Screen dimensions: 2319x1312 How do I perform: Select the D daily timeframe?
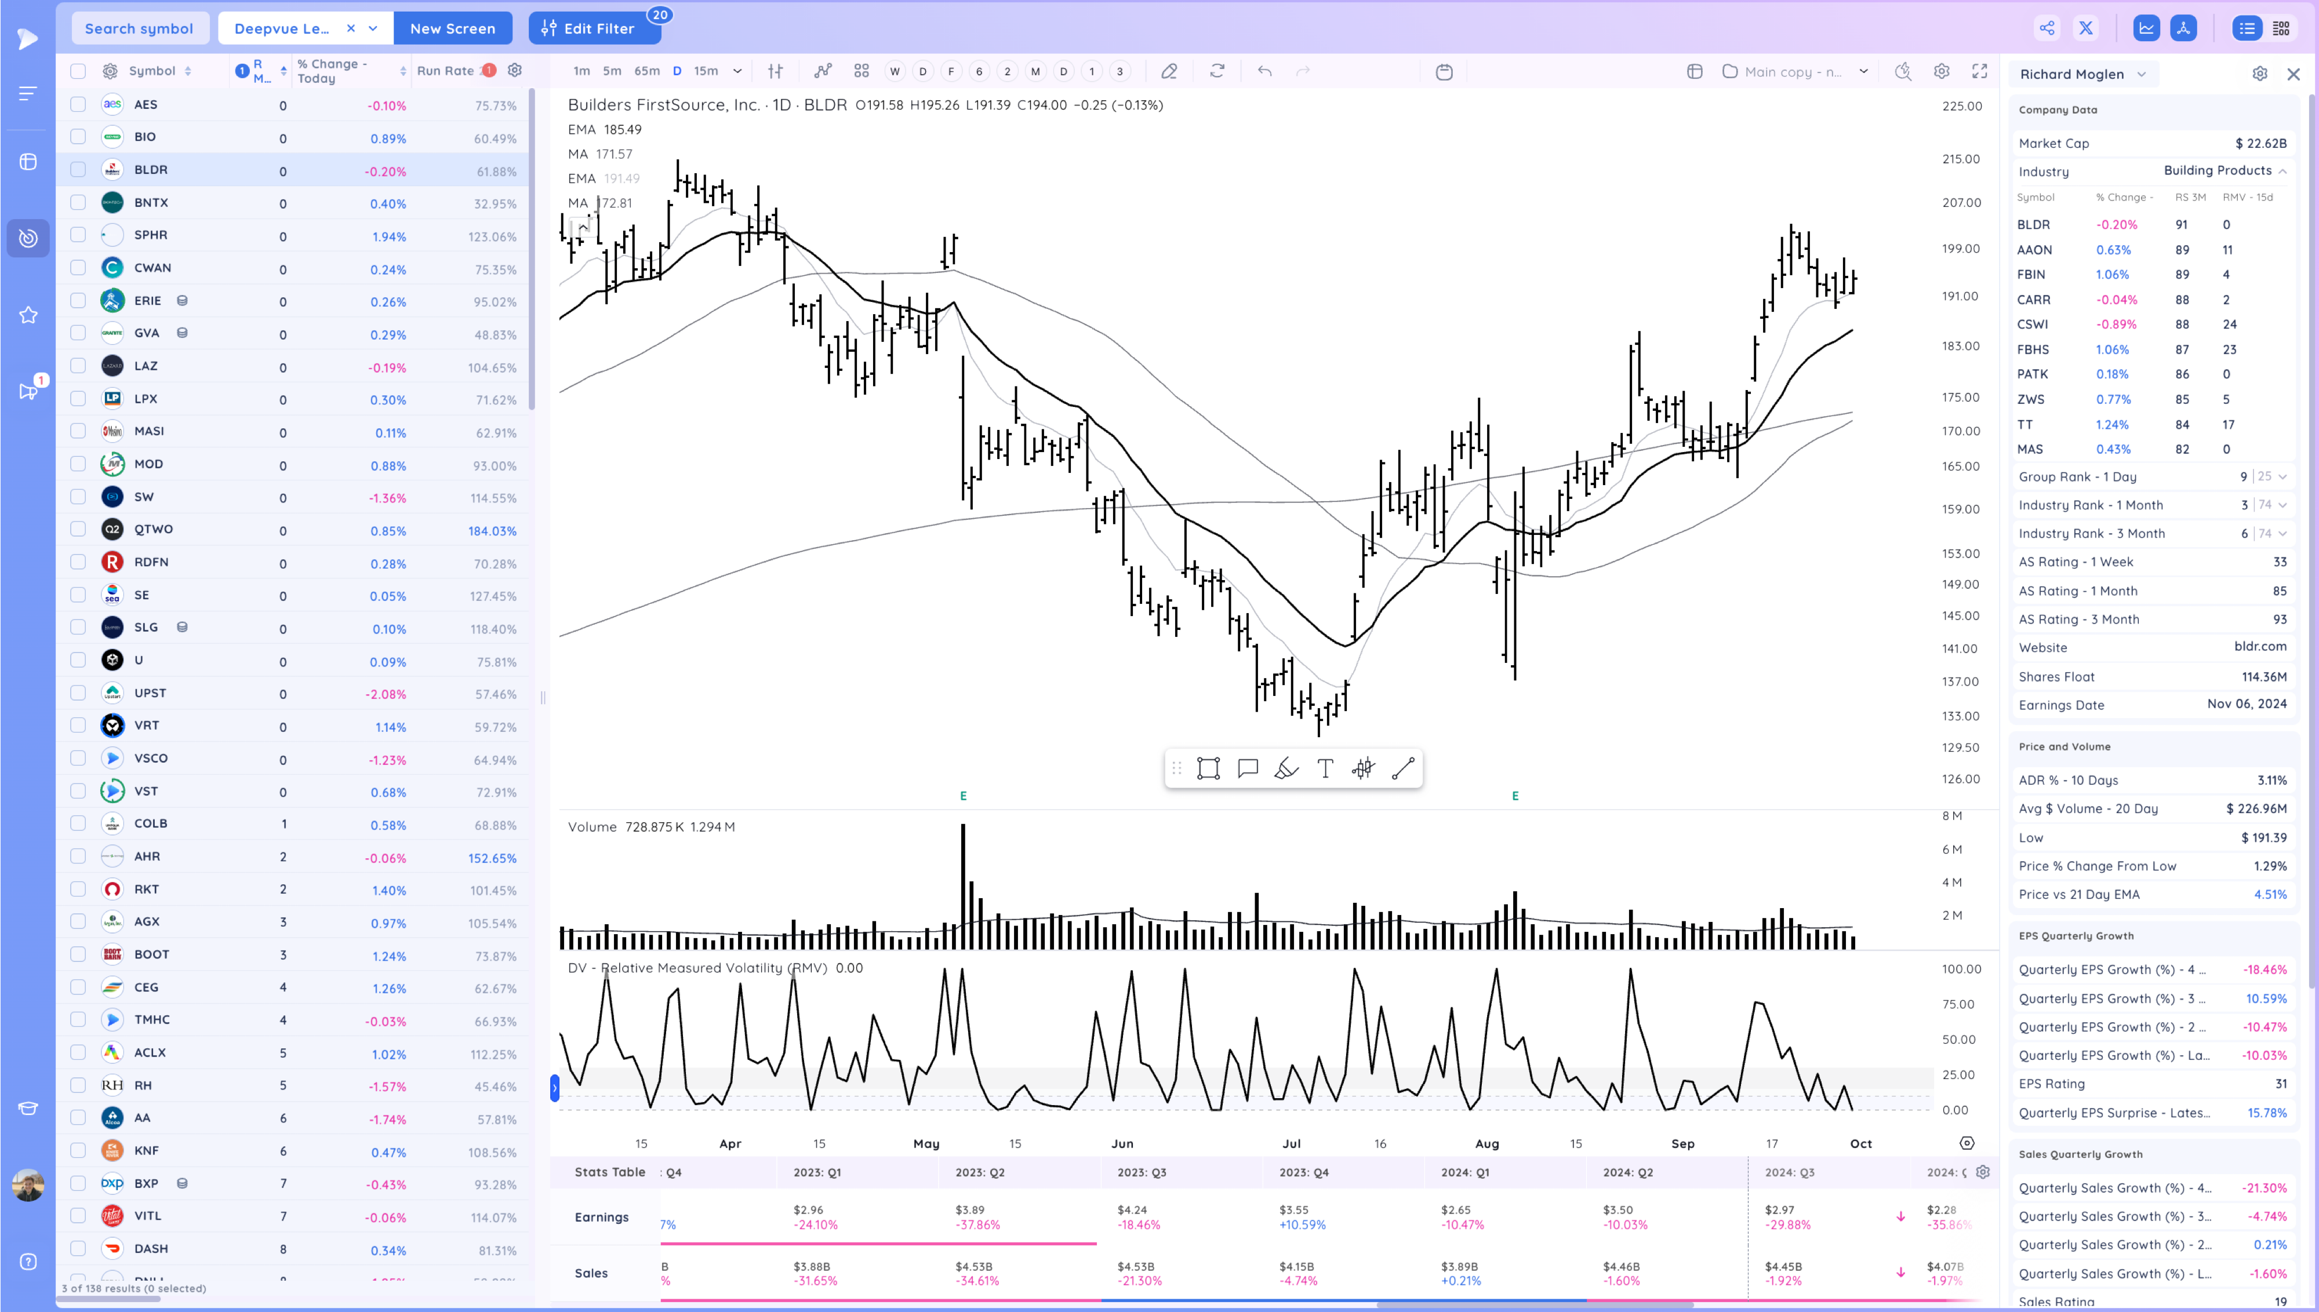(677, 71)
